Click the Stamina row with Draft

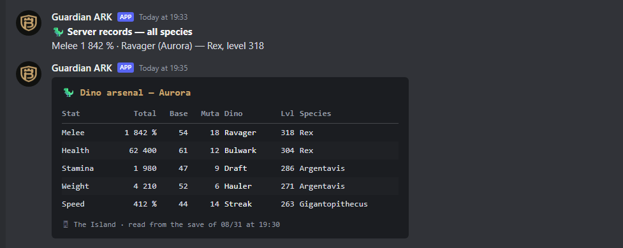pyautogui.click(x=230, y=168)
